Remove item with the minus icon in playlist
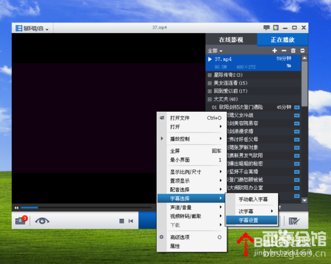 tap(284, 50)
